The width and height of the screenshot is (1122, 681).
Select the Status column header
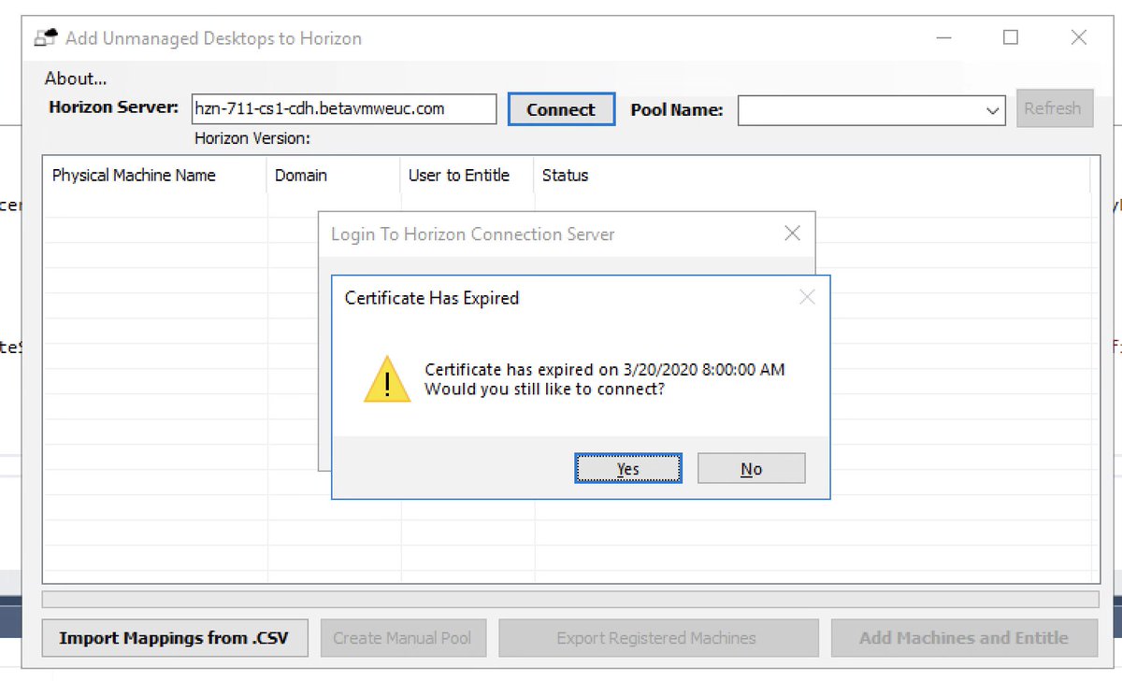pyautogui.click(x=812, y=176)
